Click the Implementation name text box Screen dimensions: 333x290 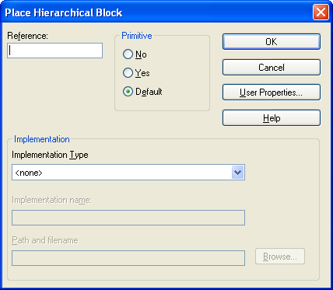pyautogui.click(x=128, y=218)
